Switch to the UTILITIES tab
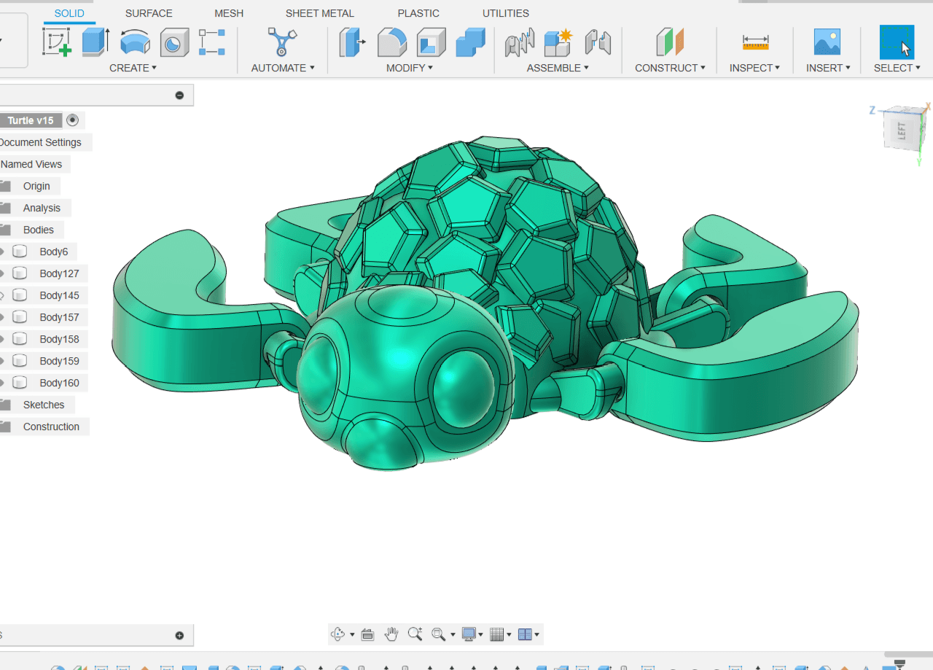The image size is (933, 670). 506,13
